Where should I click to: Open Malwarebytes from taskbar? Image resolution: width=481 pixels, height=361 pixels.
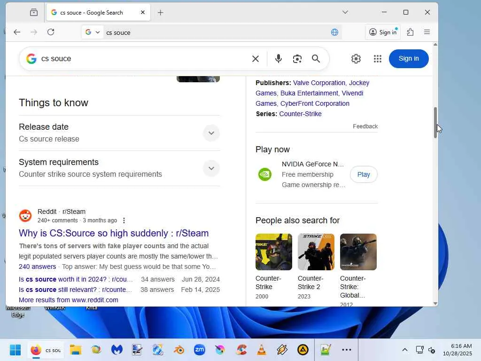coord(117,350)
